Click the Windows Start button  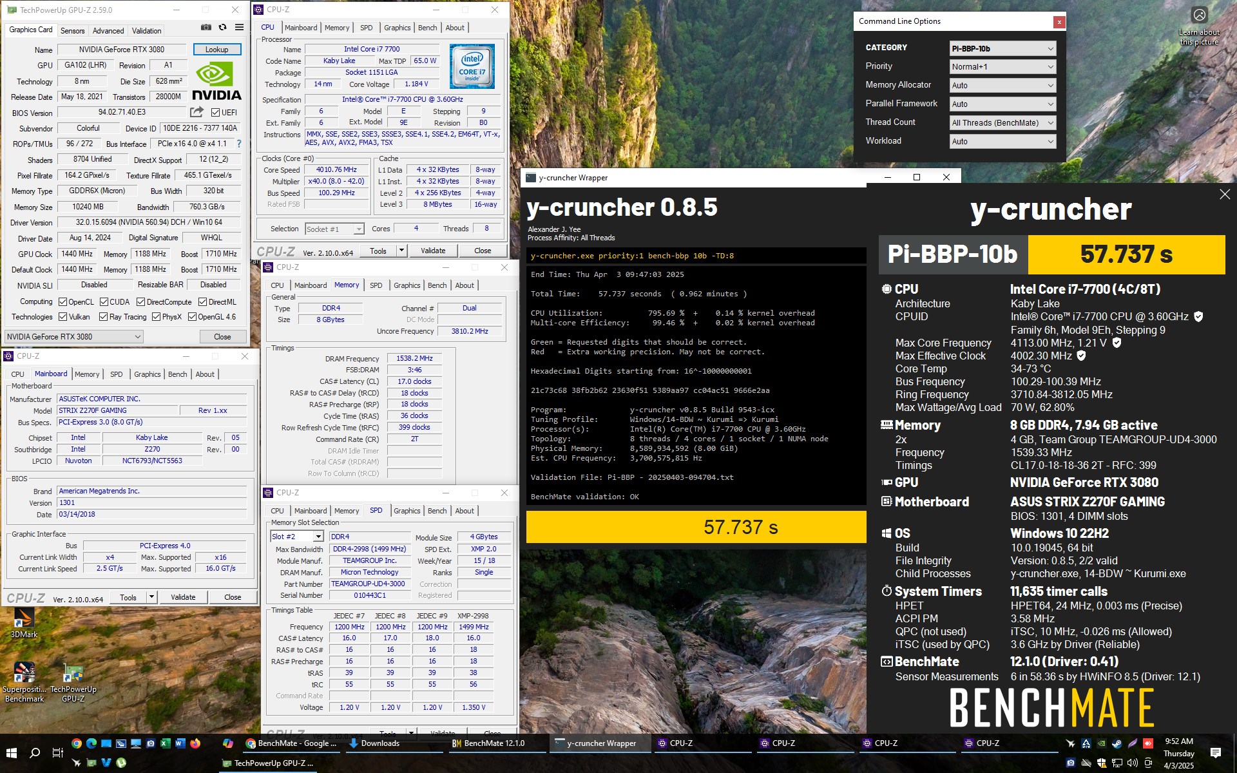pyautogui.click(x=11, y=753)
